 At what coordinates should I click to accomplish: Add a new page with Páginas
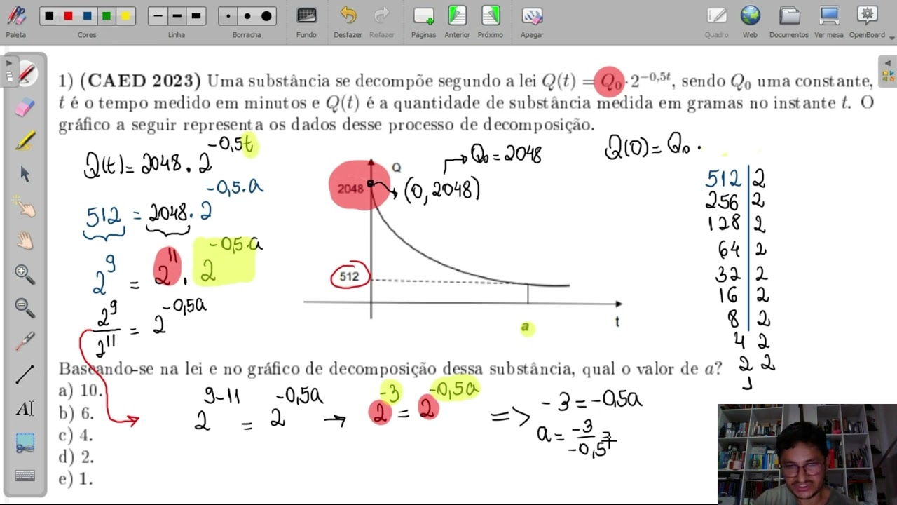coord(423,21)
